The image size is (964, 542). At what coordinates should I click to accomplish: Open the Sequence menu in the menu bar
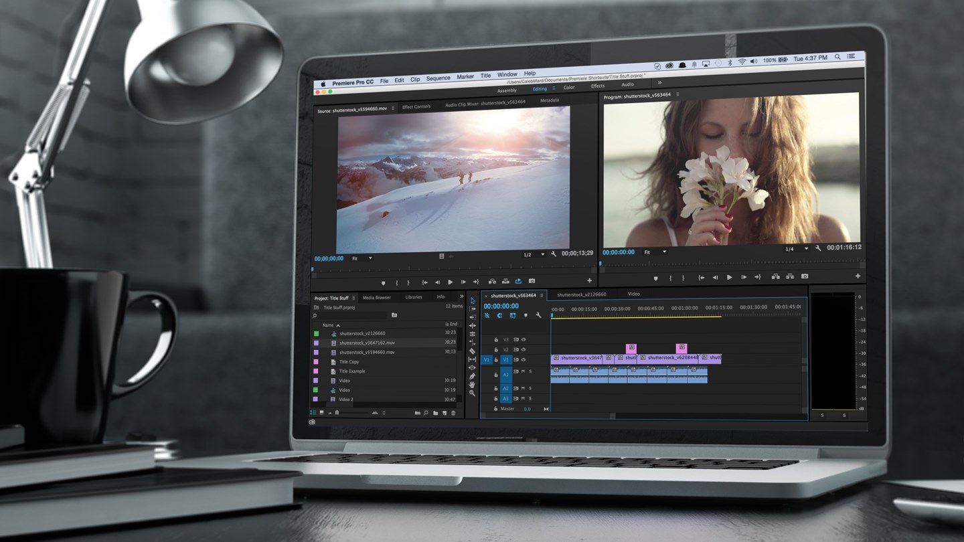point(438,78)
